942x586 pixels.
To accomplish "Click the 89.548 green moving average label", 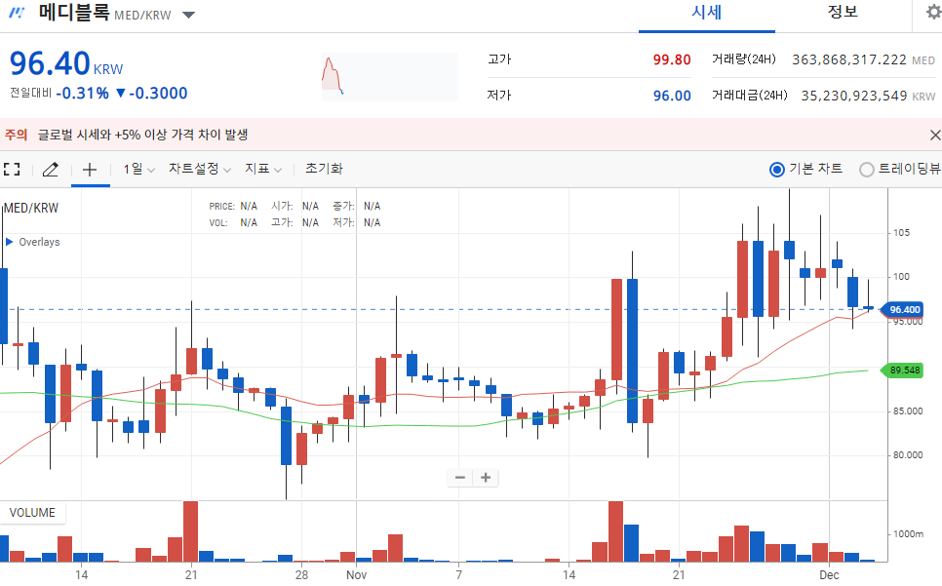I will tap(902, 370).
